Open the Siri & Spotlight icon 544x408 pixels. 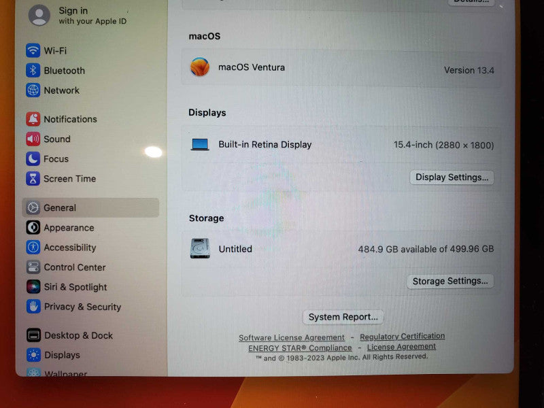(33, 287)
